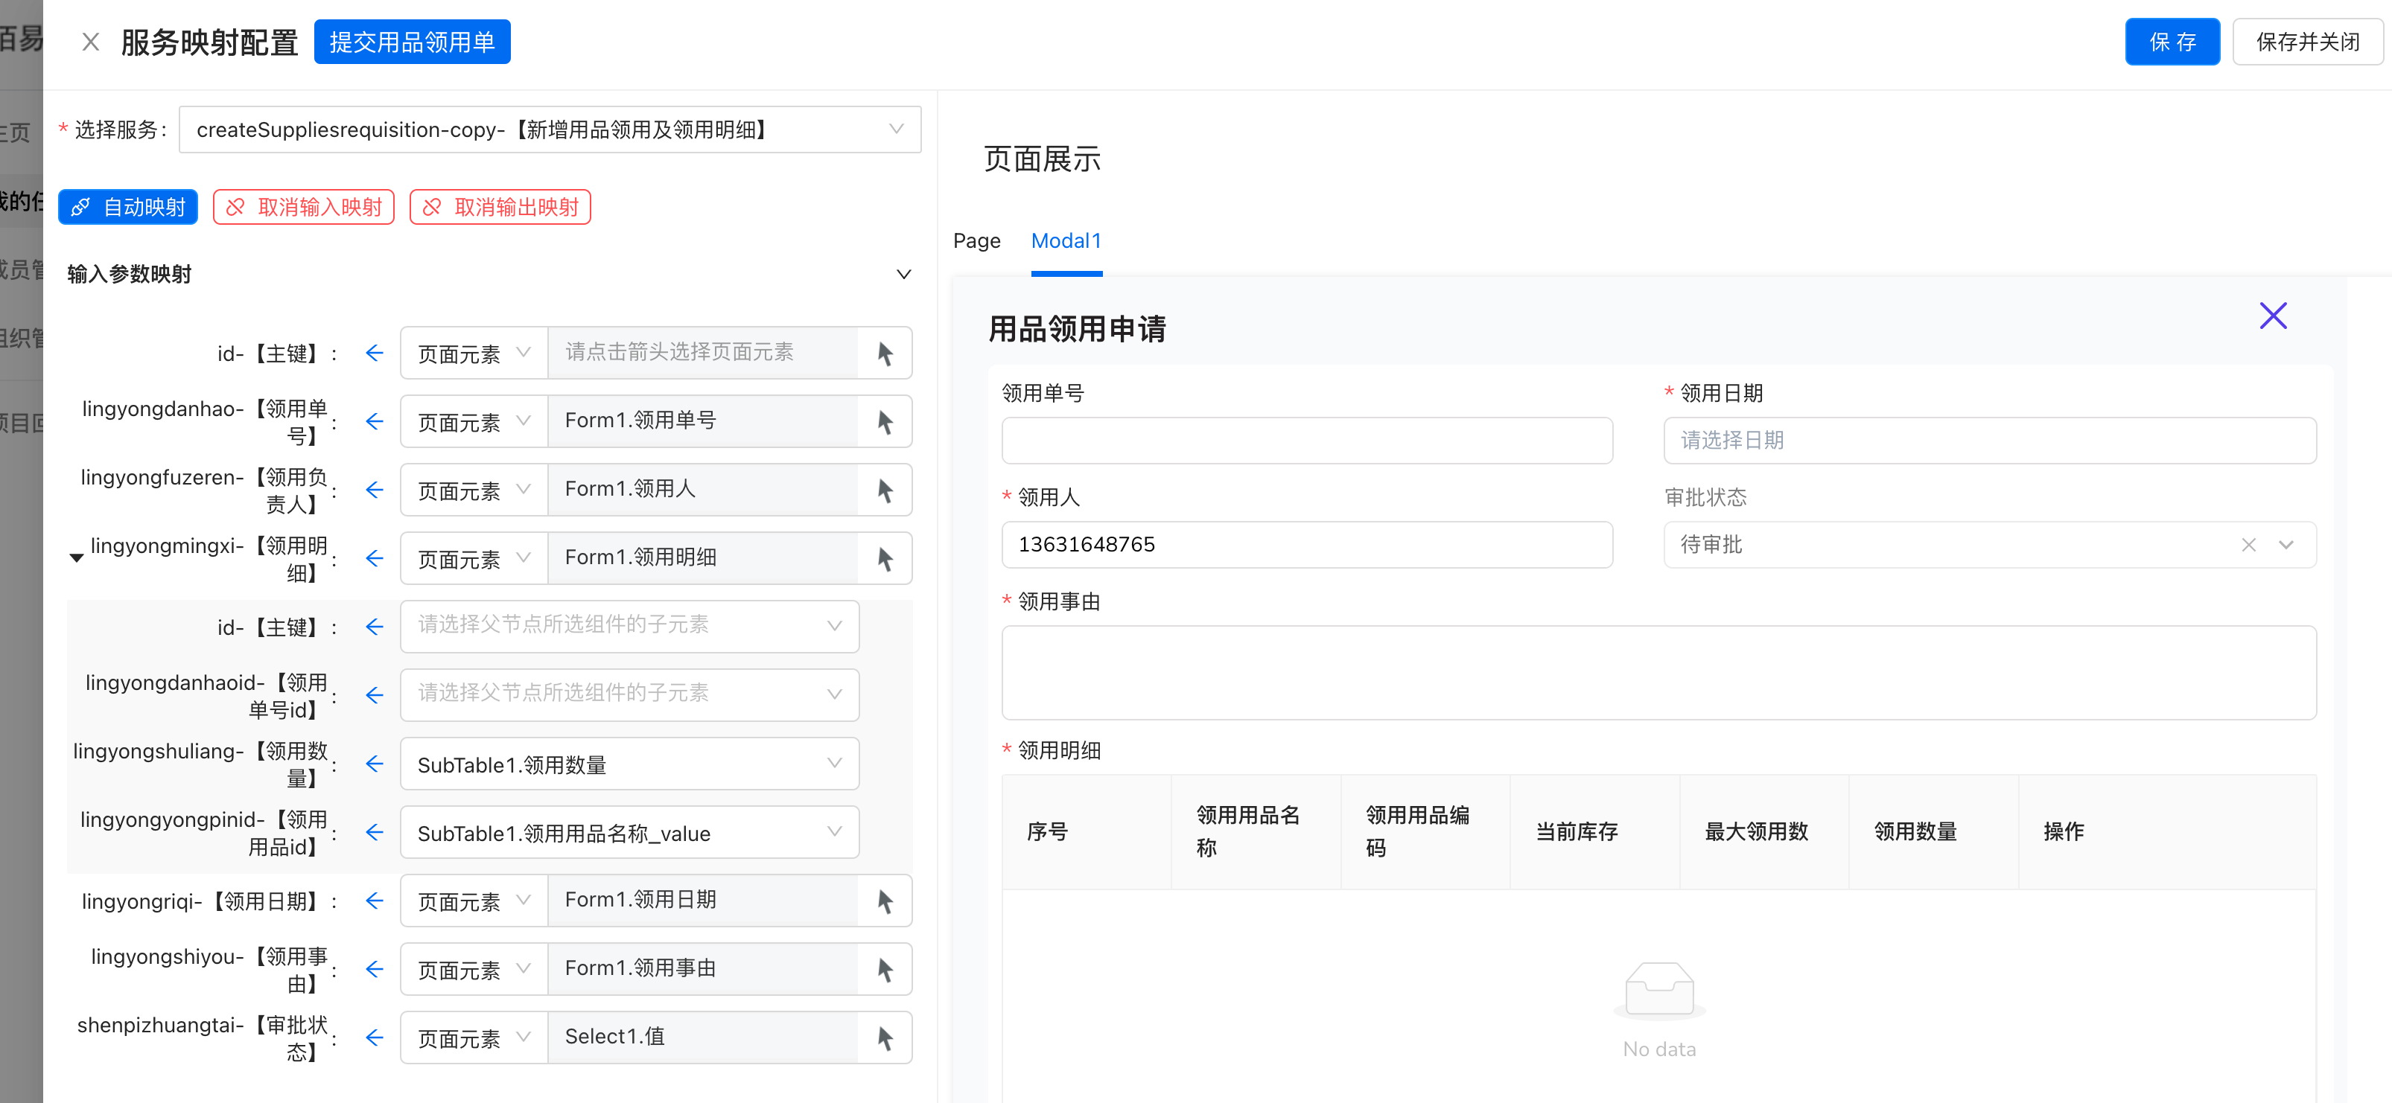The width and height of the screenshot is (2392, 1103).
Task: Open the SubTable1.领用用品名称_value dropdown
Action: coord(629,832)
